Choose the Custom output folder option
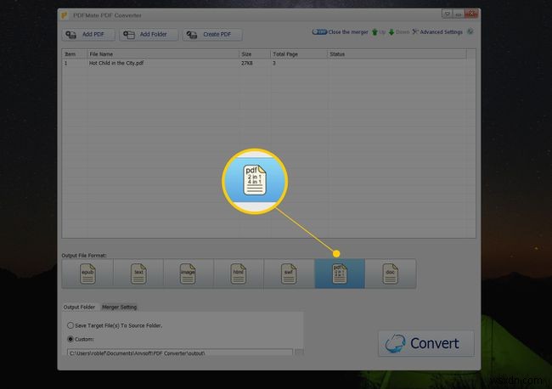Image resolution: width=552 pixels, height=389 pixels. [81, 339]
